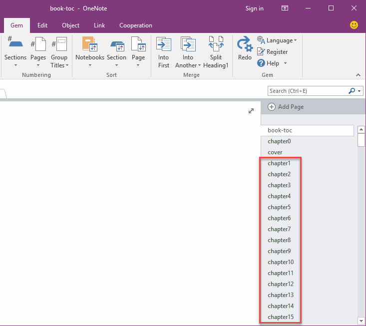
Task: Switch to the Link tab
Action: tap(99, 25)
